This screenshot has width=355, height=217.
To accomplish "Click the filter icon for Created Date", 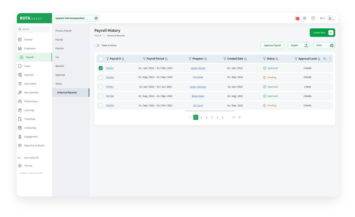I will (x=225, y=59).
